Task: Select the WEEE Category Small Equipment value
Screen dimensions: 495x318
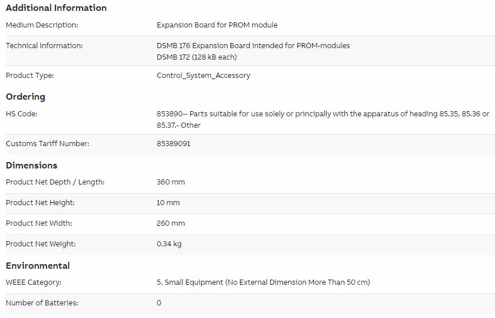Action: click(x=264, y=282)
